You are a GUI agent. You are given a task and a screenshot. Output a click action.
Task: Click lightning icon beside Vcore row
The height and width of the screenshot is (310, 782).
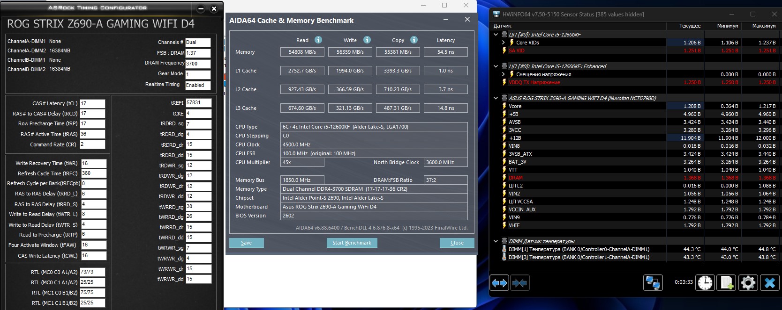(x=504, y=106)
